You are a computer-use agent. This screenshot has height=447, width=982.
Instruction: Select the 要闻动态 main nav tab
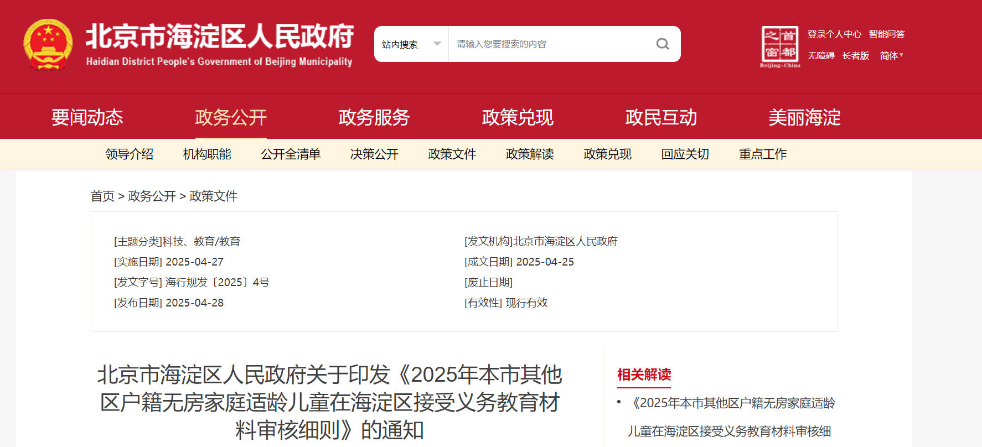pos(87,117)
